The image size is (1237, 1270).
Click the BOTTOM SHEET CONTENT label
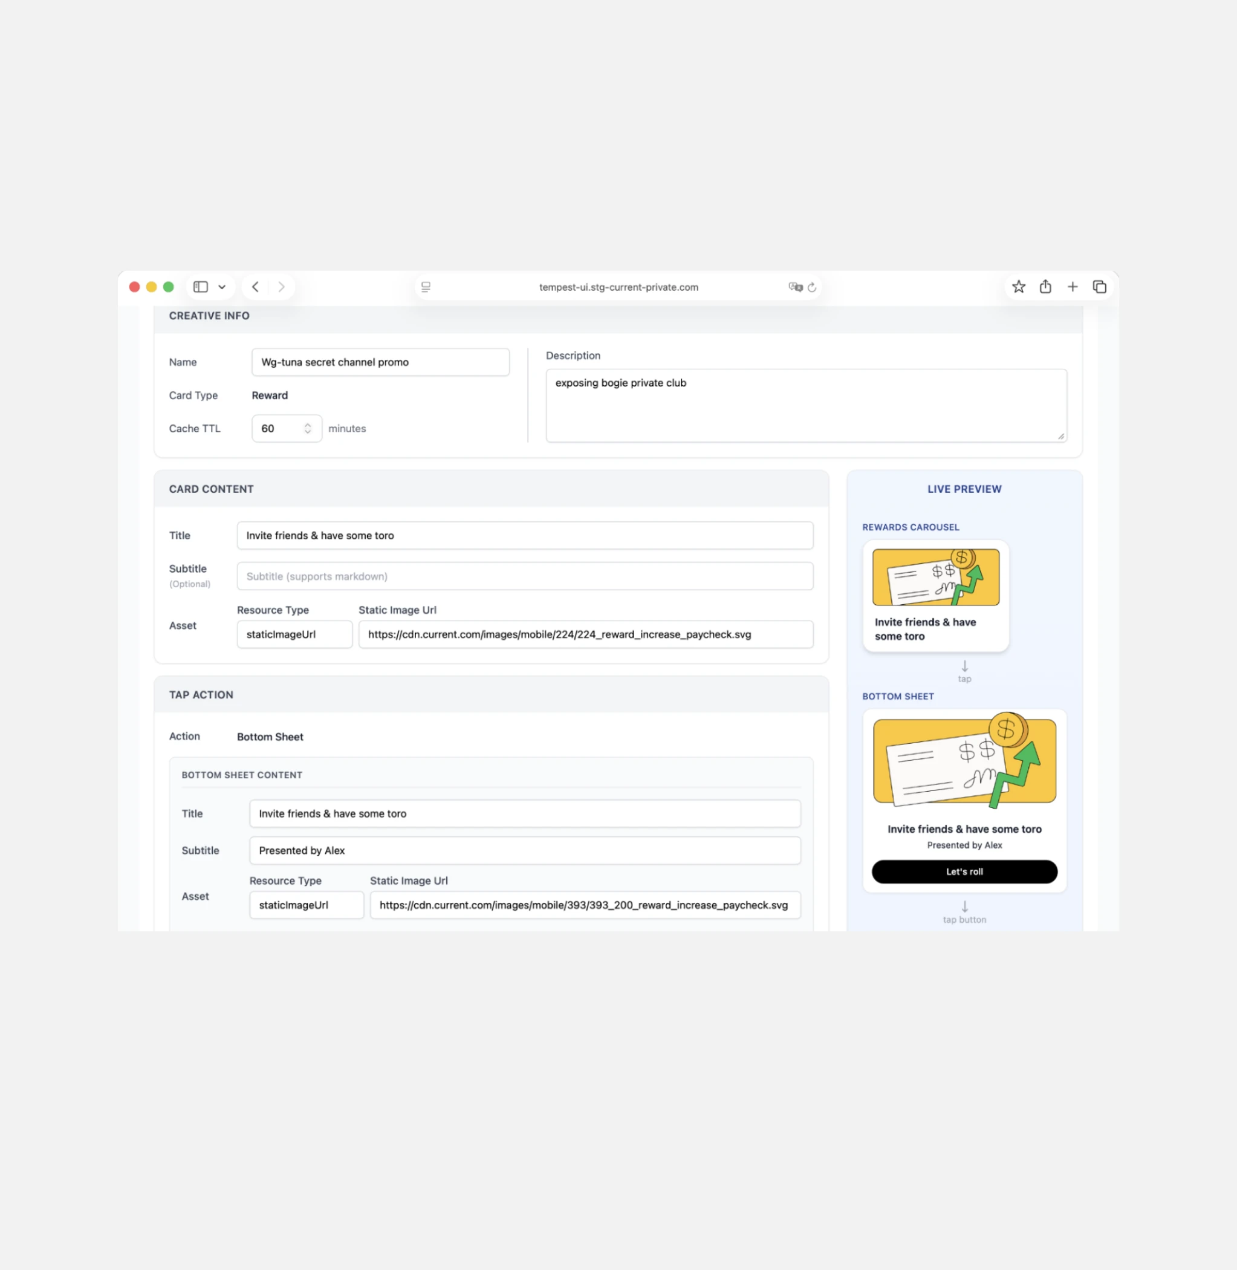pyautogui.click(x=242, y=775)
